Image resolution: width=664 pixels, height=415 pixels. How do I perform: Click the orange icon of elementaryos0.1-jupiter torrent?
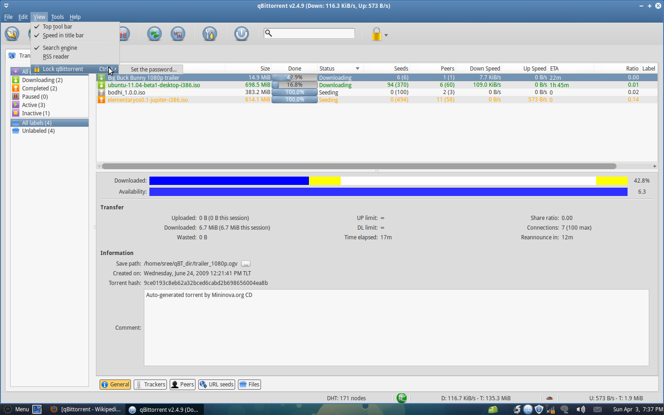(101, 100)
